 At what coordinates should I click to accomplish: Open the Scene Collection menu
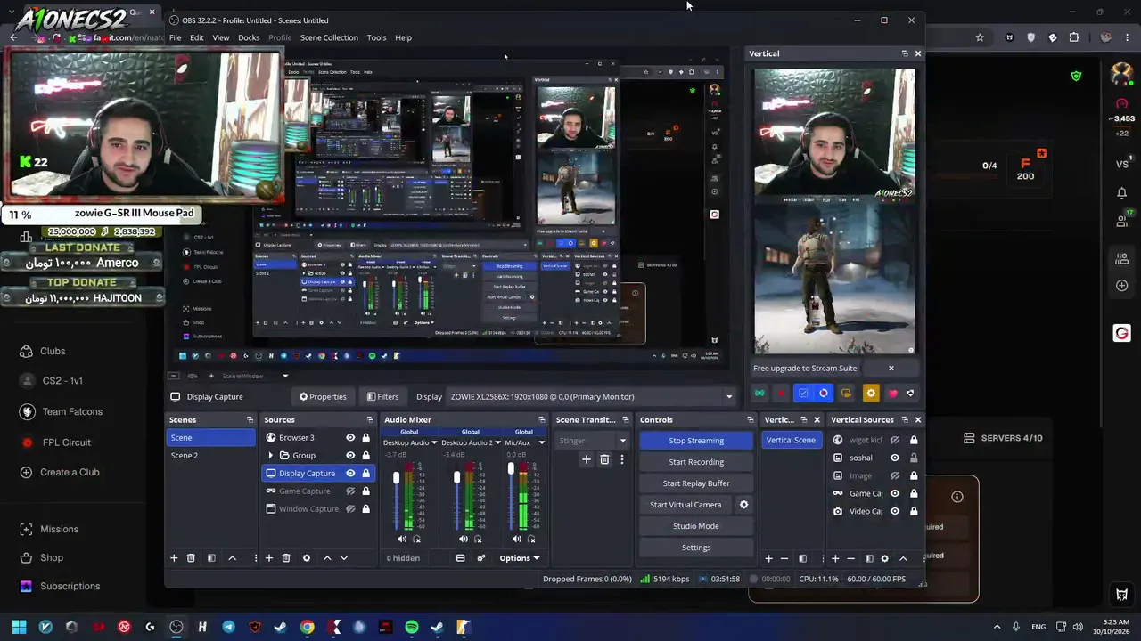[329, 37]
